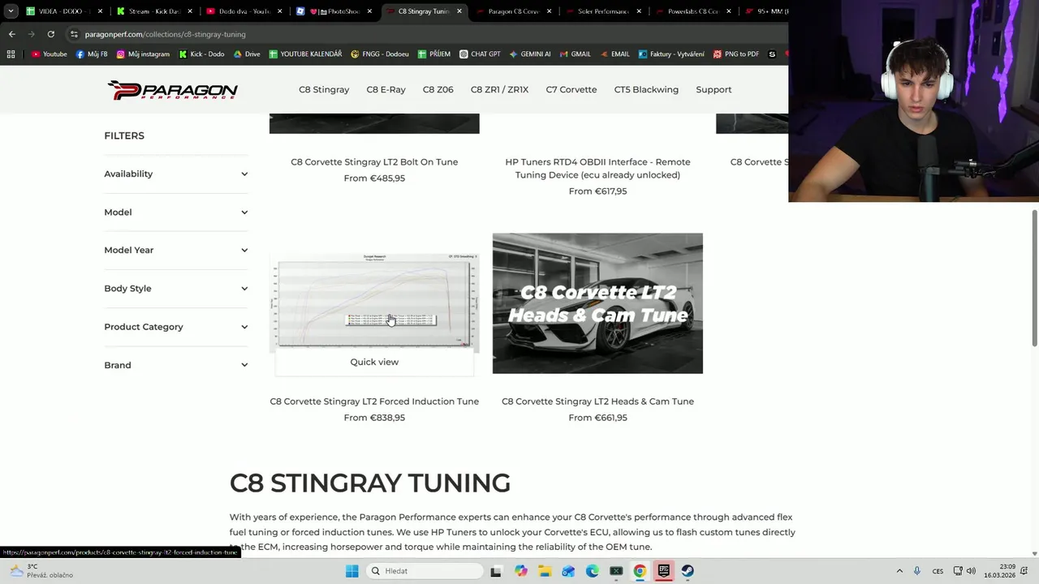The image size is (1039, 584).
Task: Open the C7 Corvette menu item
Action: 571,90
